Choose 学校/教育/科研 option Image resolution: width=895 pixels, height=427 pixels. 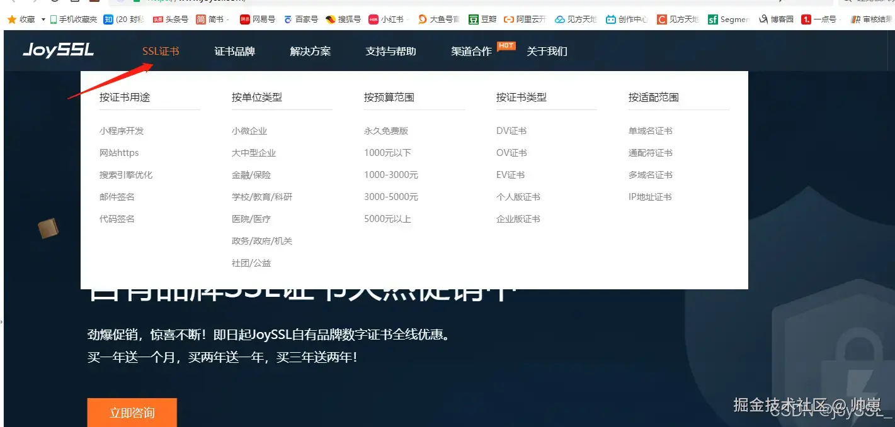(x=262, y=197)
